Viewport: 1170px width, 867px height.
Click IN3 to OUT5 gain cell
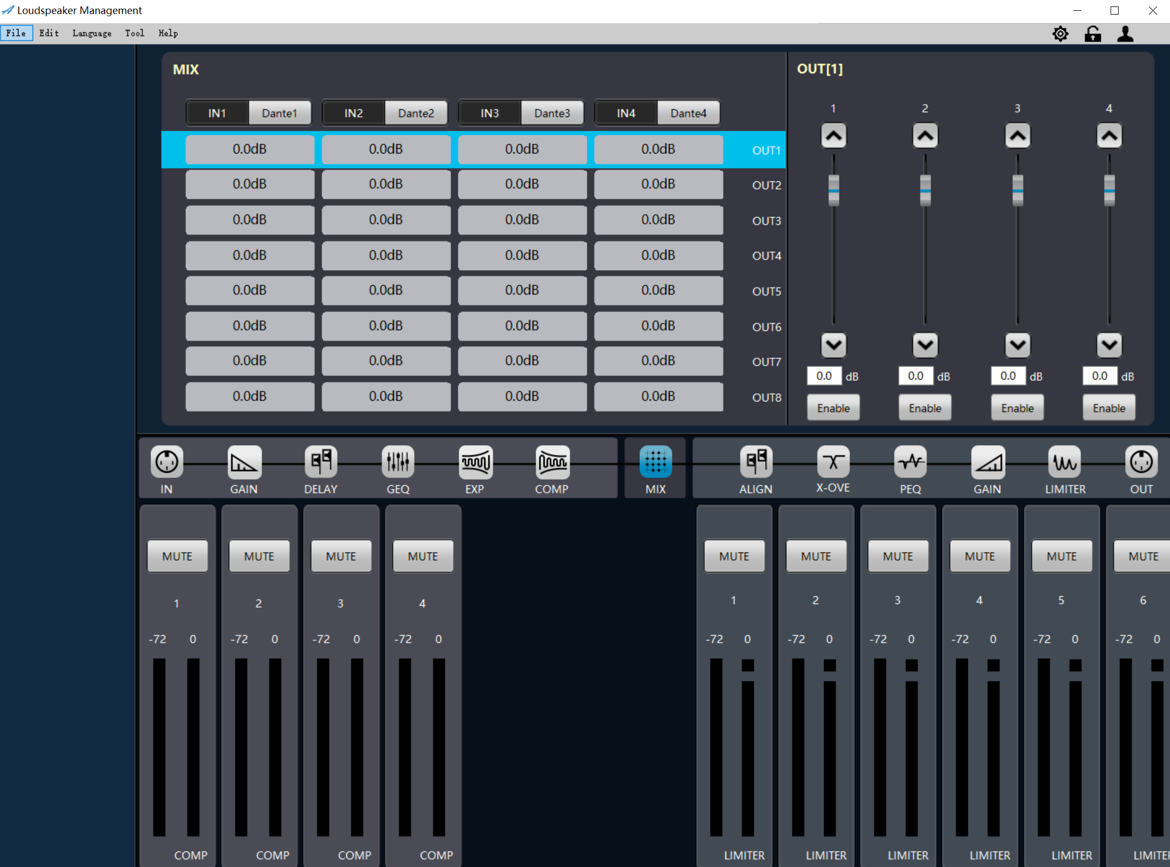point(522,291)
